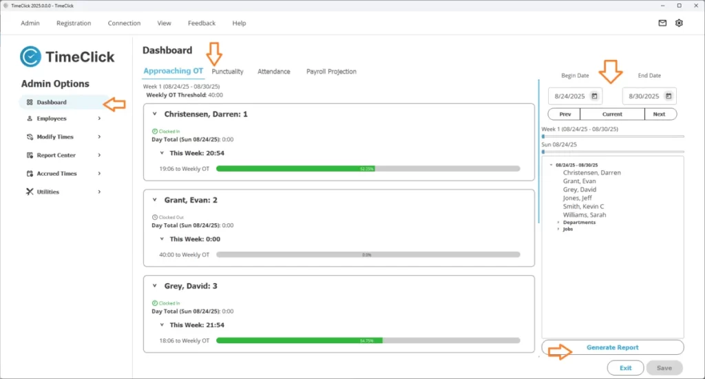Open settings via the gear icon
The height and width of the screenshot is (379, 705).
[x=679, y=23]
